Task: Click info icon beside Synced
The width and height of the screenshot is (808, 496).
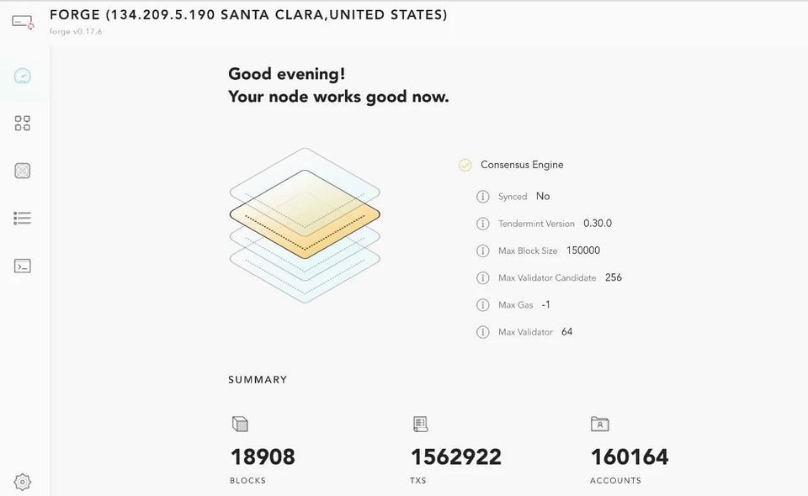Action: (483, 197)
